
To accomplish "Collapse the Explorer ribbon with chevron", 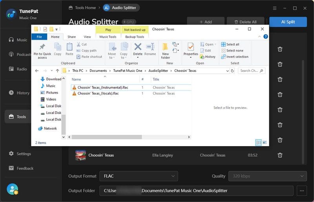I will coord(259,37).
